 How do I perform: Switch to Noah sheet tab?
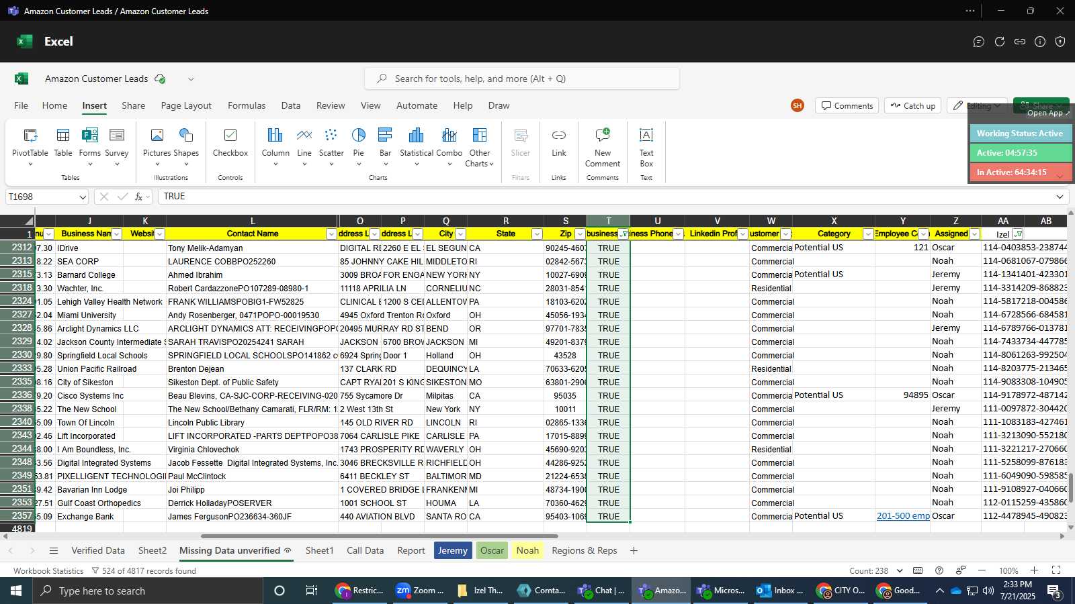tap(527, 550)
